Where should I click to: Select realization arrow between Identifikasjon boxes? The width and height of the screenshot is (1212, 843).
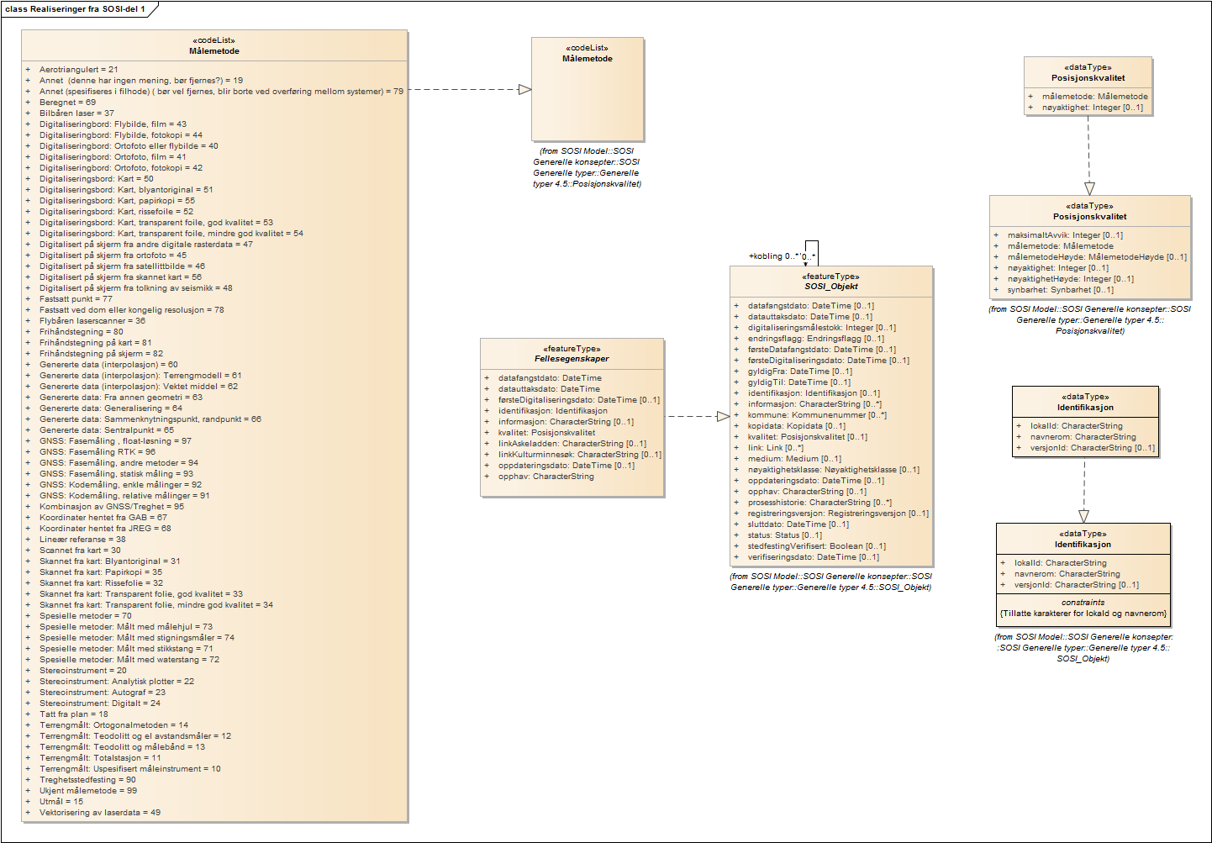[x=1083, y=490]
